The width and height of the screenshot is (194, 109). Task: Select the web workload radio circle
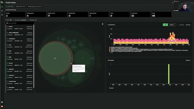point(7,51)
